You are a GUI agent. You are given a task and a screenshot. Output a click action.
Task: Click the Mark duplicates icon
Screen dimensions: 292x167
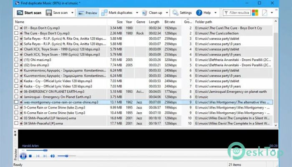click(104, 13)
